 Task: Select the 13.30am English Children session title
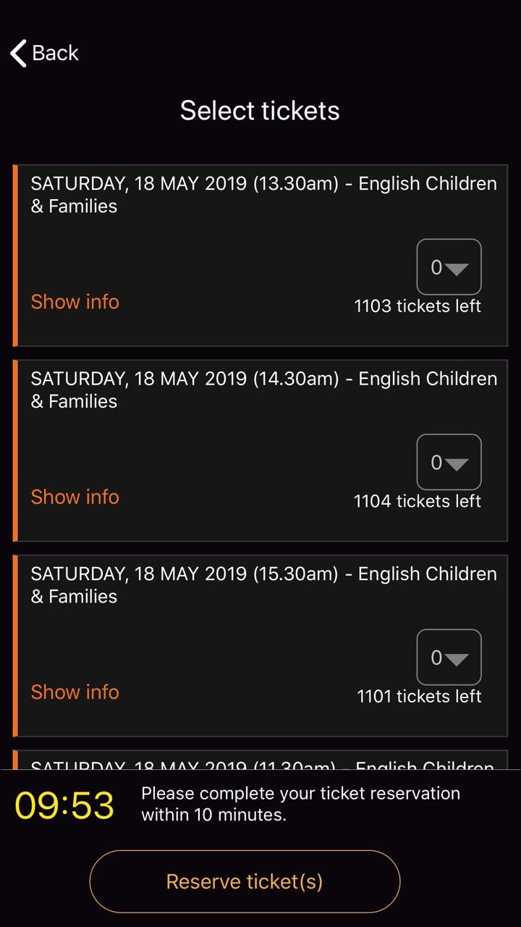tap(263, 195)
